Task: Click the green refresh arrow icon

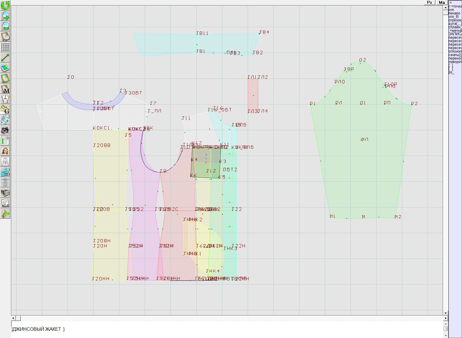Action: coord(5,5)
